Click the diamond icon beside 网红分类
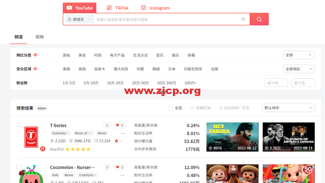Screen dimensions: 325x183 [35, 55]
